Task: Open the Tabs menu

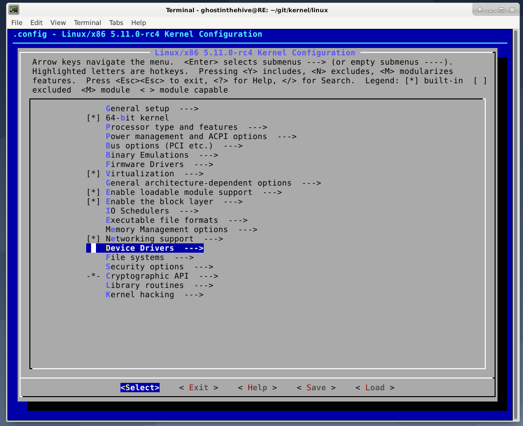Action: (x=116, y=23)
